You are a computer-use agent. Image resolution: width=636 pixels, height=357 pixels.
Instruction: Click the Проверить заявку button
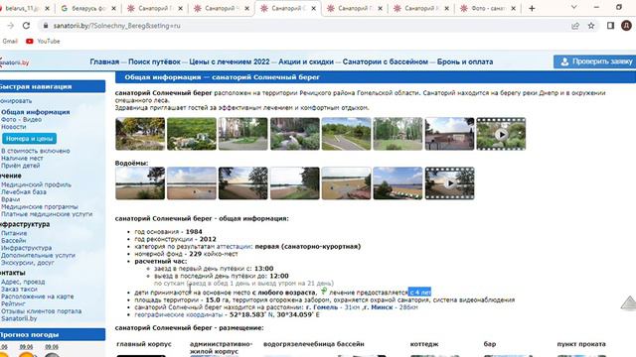tap(594, 61)
